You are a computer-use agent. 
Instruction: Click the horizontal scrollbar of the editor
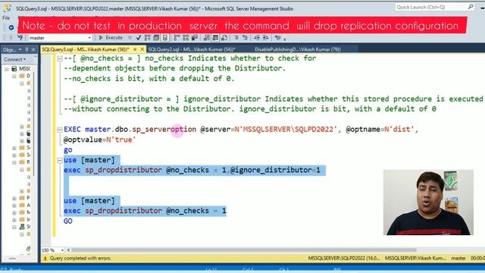tap(244, 250)
